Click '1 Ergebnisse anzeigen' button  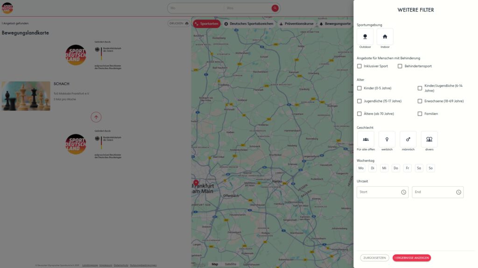[x=411, y=258]
